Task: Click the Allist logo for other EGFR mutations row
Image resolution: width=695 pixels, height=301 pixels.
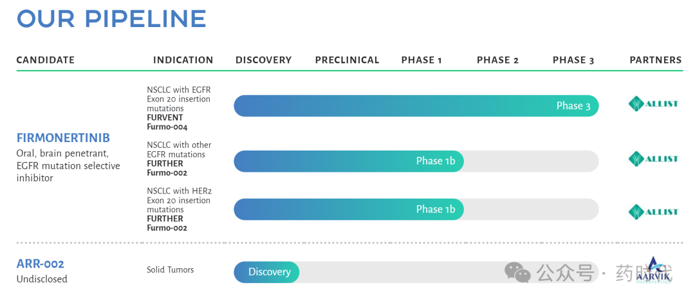Action: pyautogui.click(x=653, y=159)
